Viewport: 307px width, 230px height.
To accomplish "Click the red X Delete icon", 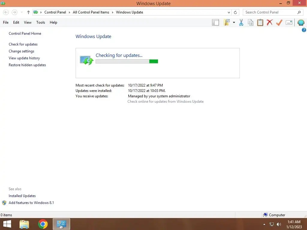I will click(270, 22).
